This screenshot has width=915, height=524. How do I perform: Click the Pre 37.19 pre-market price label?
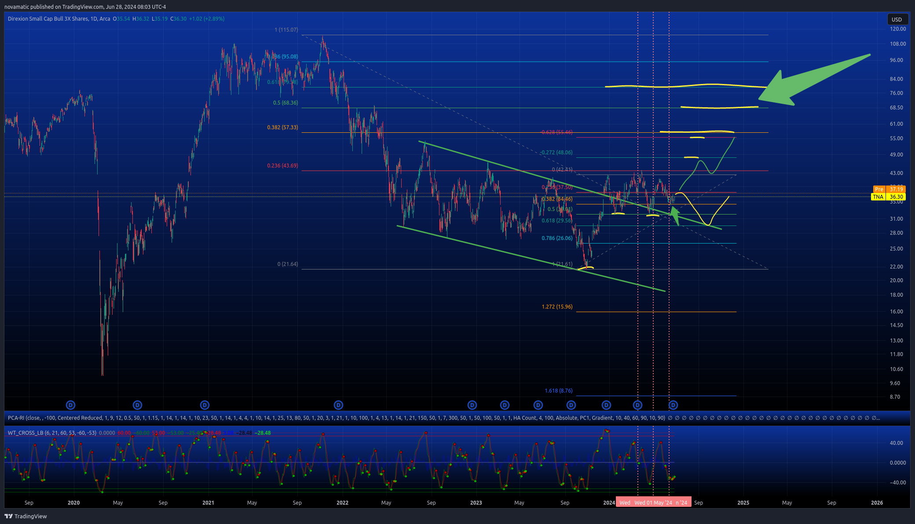889,189
